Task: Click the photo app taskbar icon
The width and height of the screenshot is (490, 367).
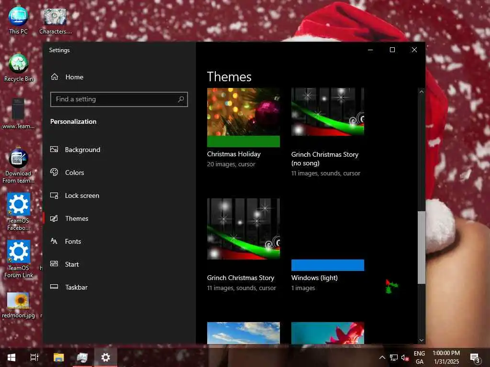Action: tap(82, 357)
